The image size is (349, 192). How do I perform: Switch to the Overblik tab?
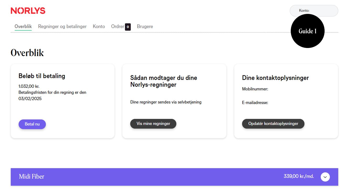coord(23,26)
